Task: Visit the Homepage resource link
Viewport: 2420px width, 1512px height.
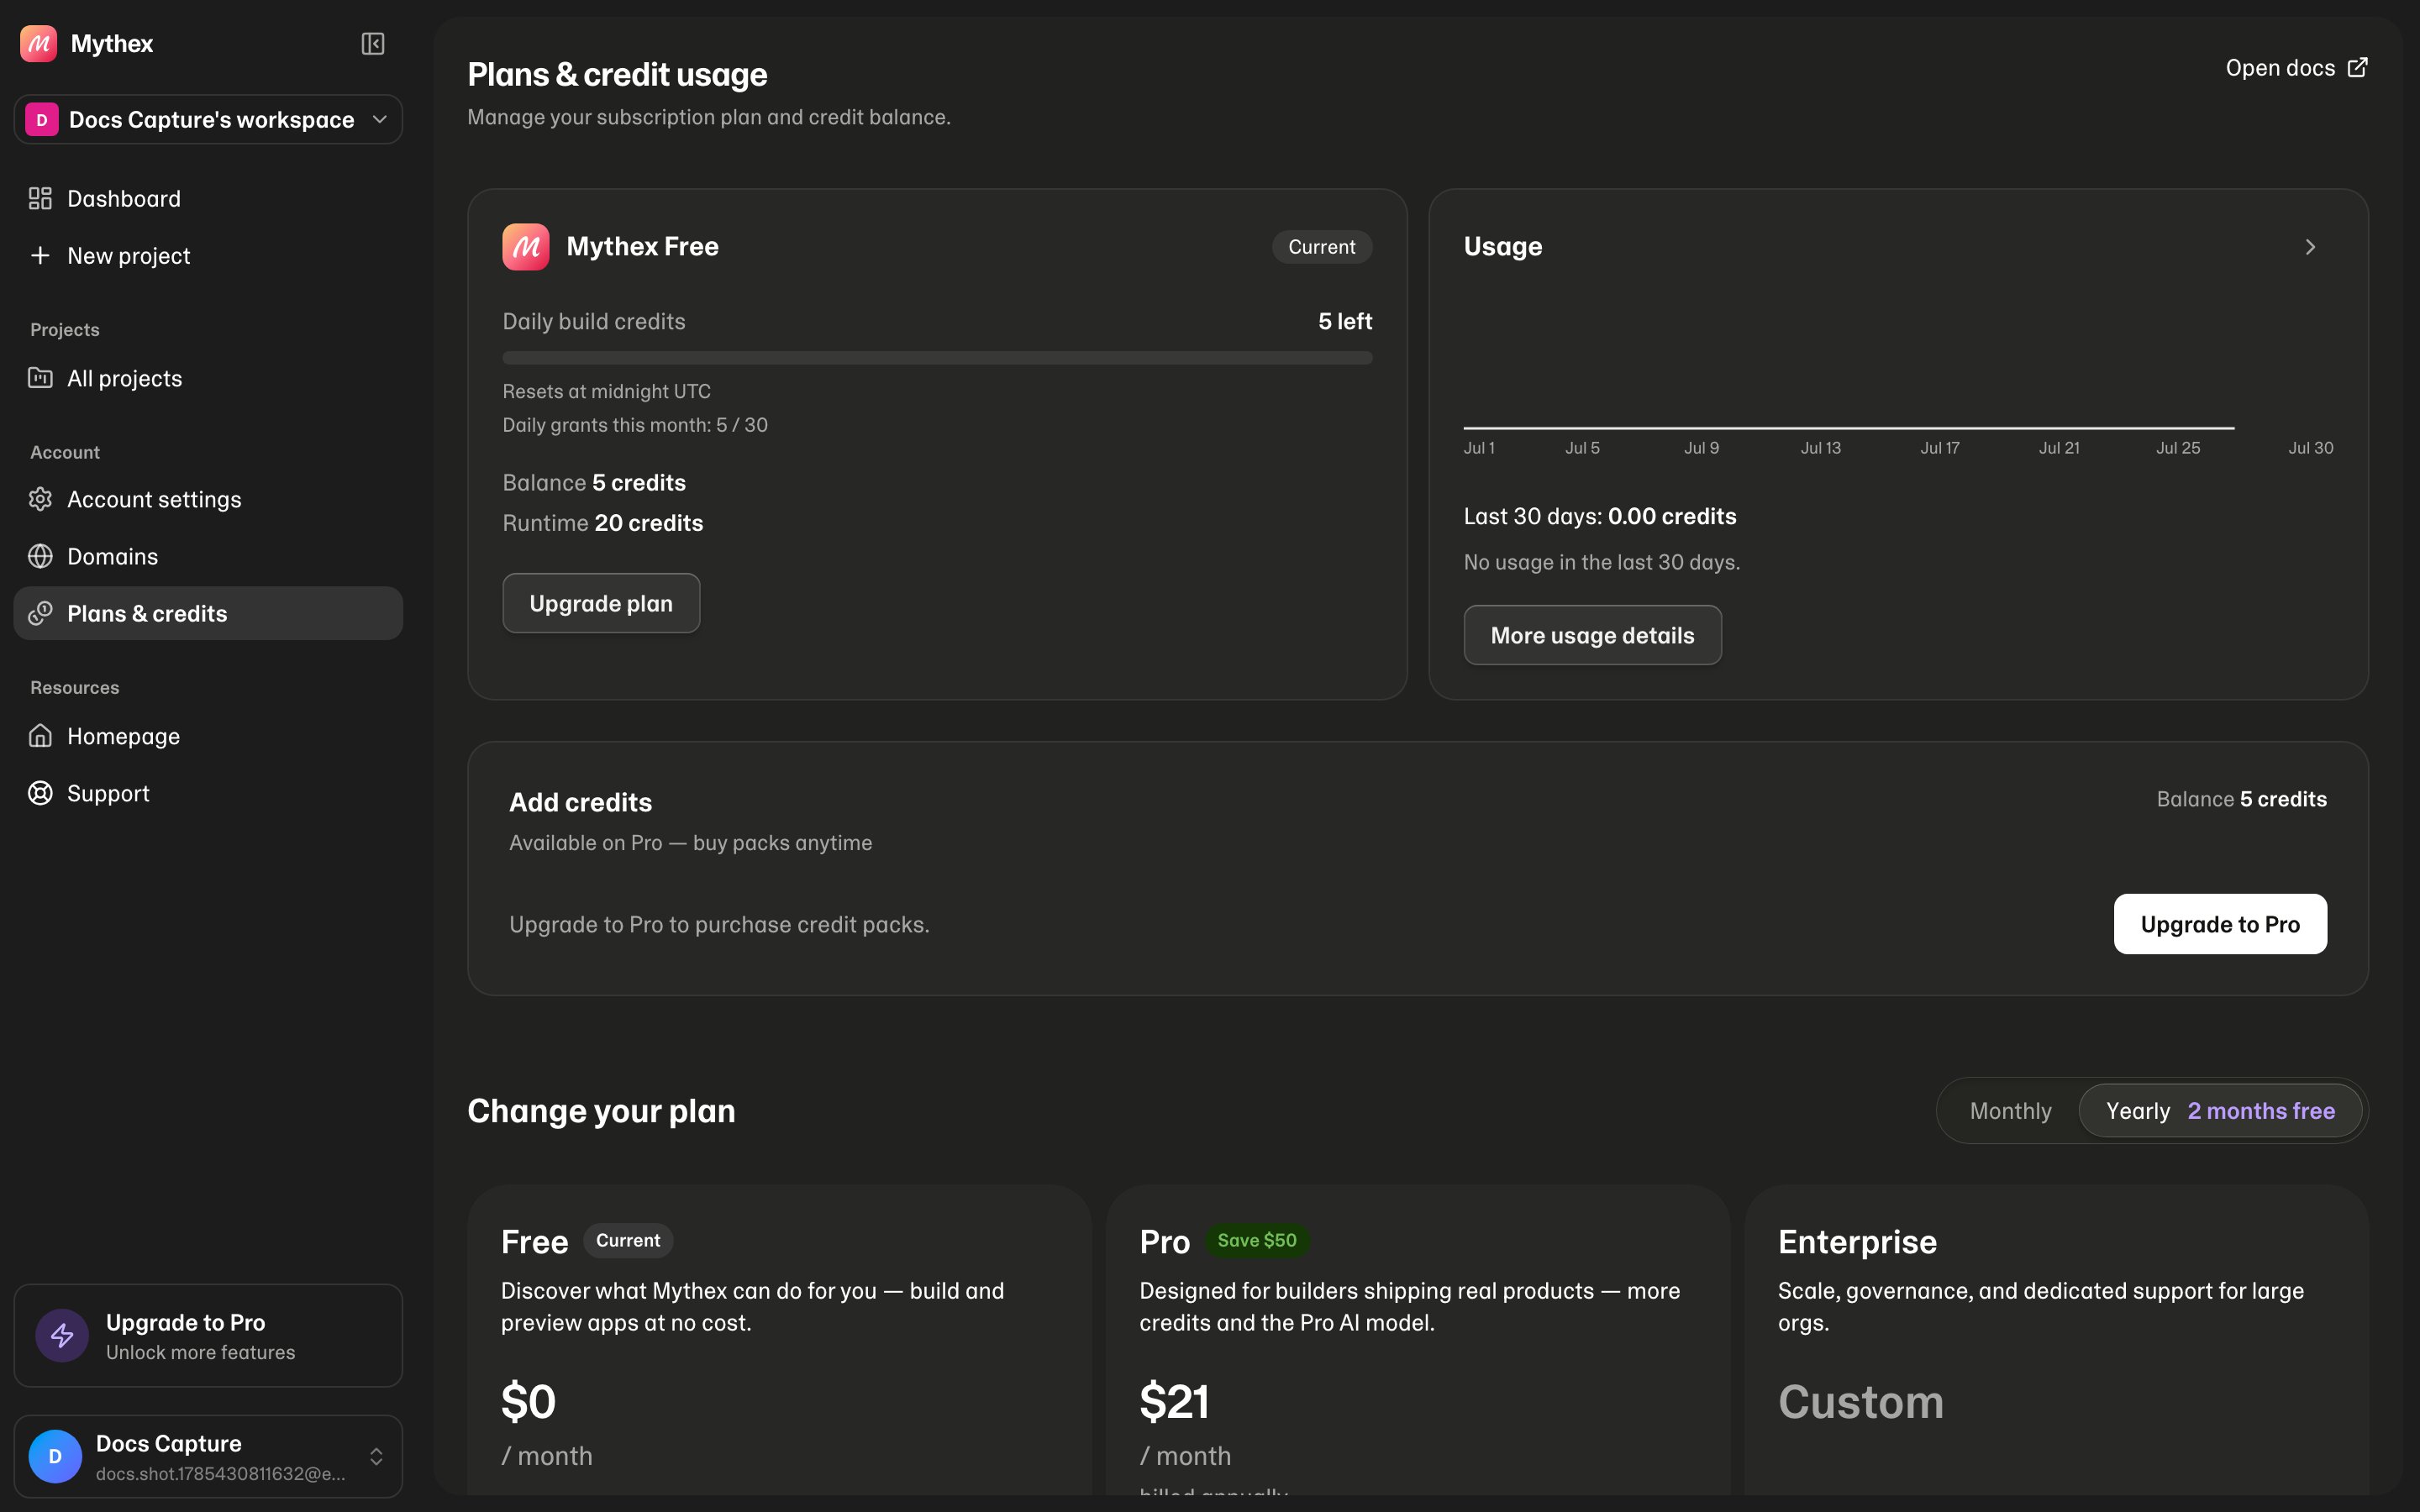Action: pos(208,736)
